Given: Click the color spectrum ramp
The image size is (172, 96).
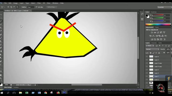Looking at the screenshot, I should [x=158, y=25].
